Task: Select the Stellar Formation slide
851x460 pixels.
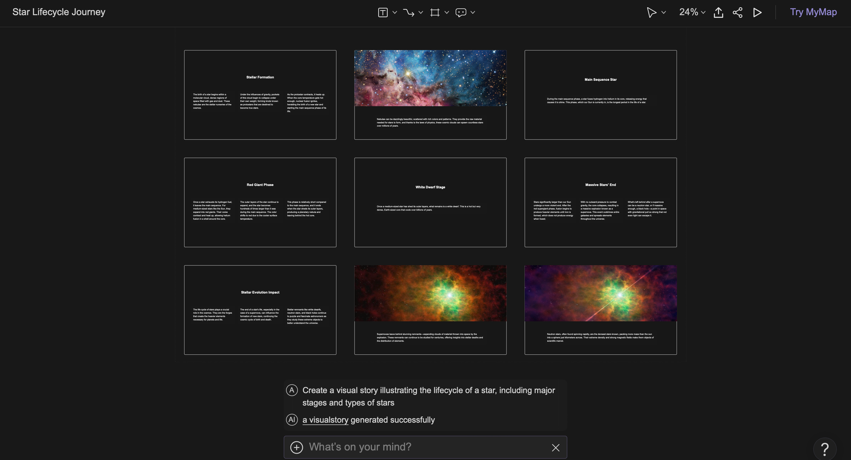Action: tap(260, 95)
